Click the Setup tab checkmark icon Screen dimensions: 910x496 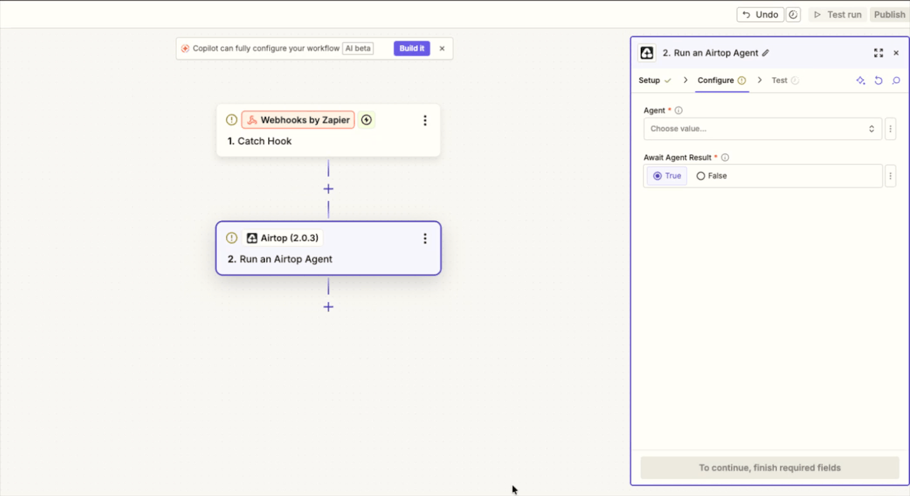[x=668, y=80]
